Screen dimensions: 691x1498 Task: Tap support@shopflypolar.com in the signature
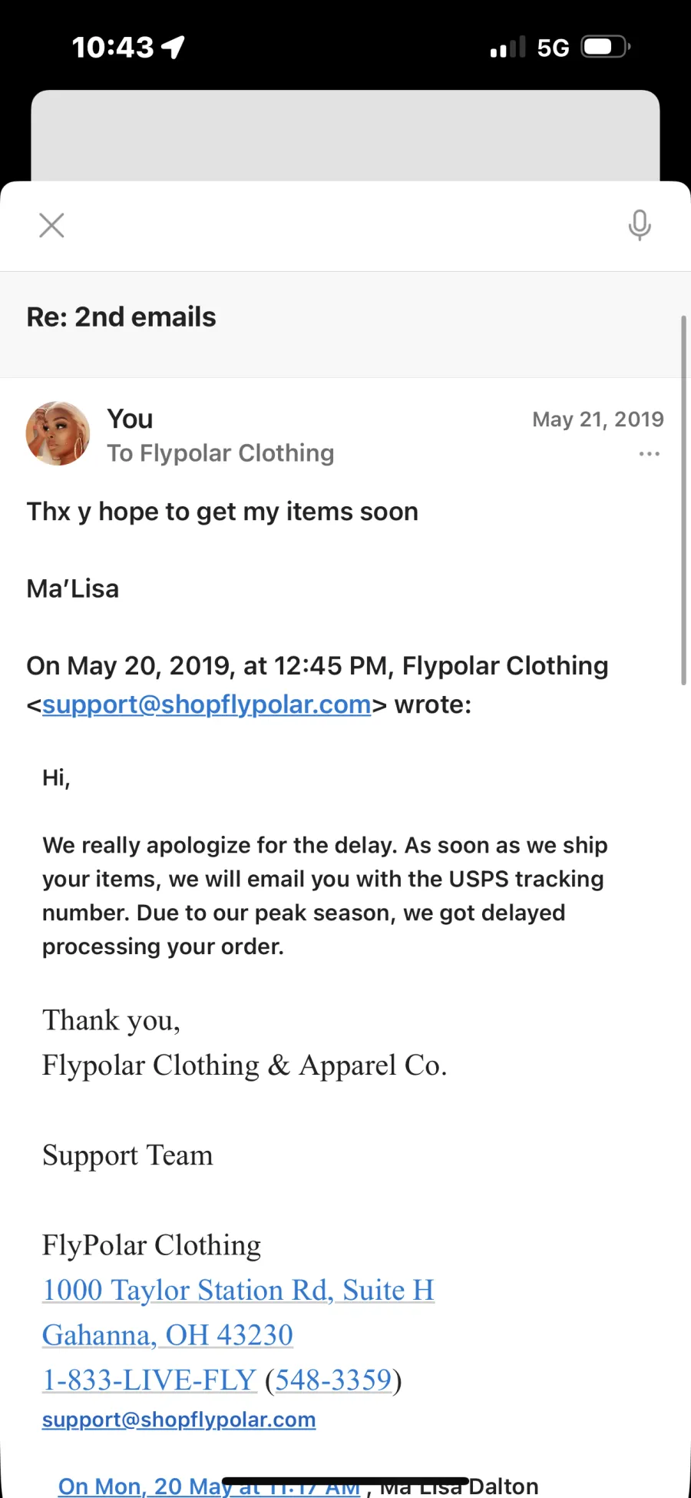click(179, 1420)
